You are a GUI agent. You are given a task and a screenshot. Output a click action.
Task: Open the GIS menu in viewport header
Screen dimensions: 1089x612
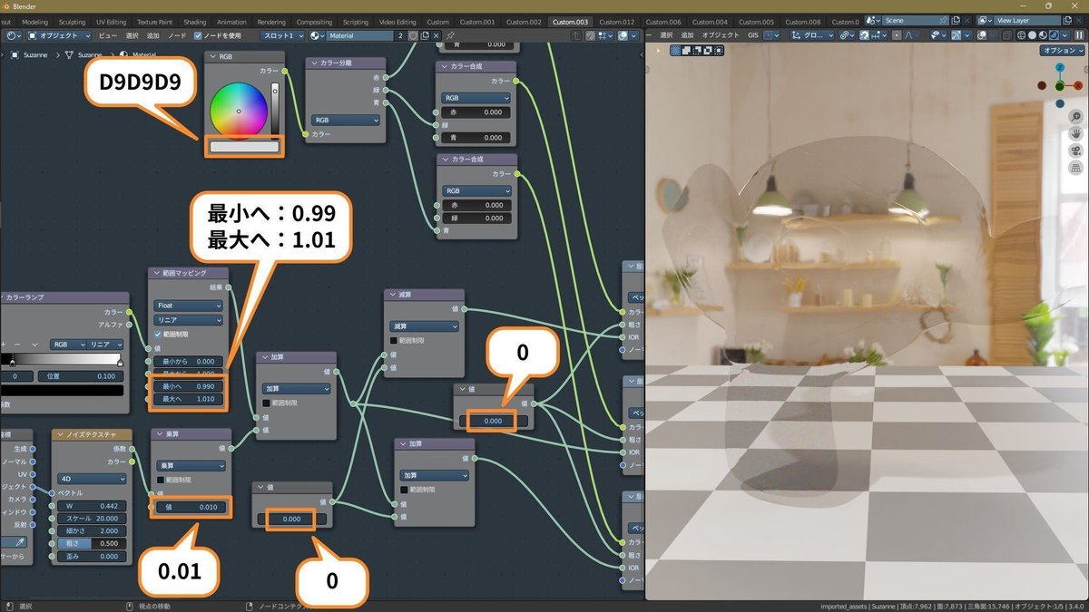[752, 35]
